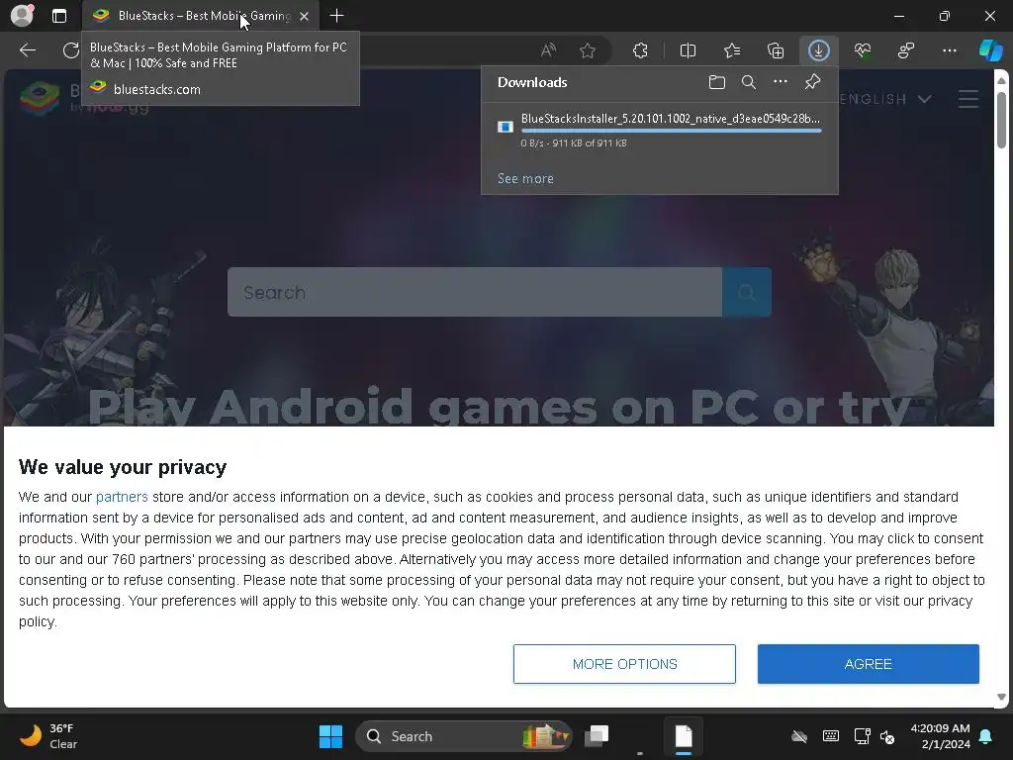1013x760 pixels.
Task: Open the tab actions menu icon
Action: click(x=58, y=16)
